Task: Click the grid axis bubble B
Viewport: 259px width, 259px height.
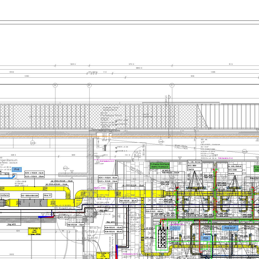Action: (55, 85)
